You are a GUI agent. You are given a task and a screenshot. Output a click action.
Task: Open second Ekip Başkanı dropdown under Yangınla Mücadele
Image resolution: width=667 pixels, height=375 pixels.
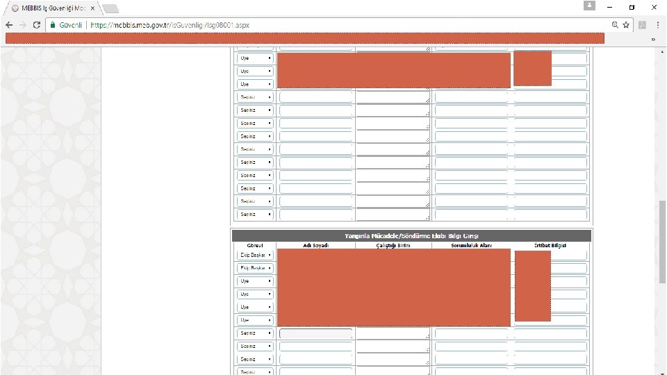pos(255,268)
